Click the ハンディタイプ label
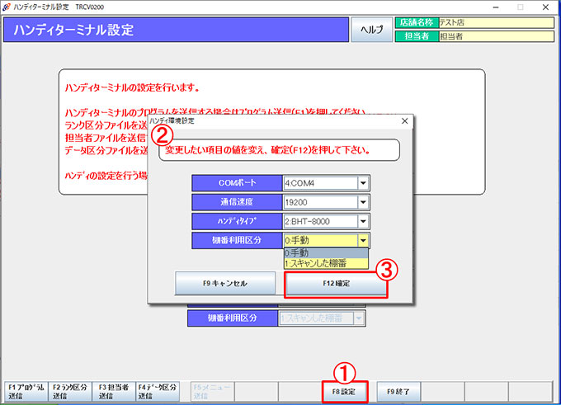This screenshot has width=561, height=405. tap(237, 221)
